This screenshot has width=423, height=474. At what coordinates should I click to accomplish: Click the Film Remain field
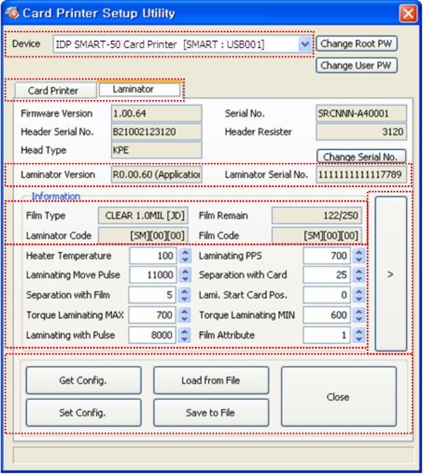(317, 215)
